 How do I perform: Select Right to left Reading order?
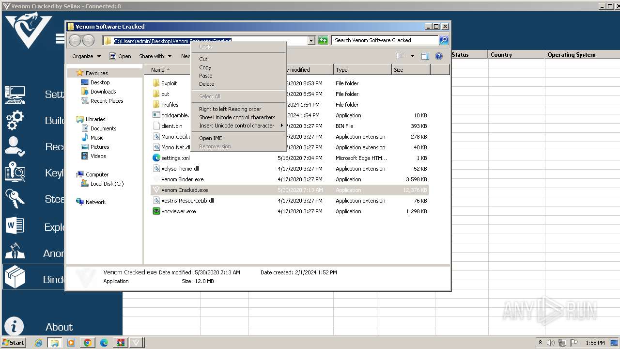click(230, 109)
